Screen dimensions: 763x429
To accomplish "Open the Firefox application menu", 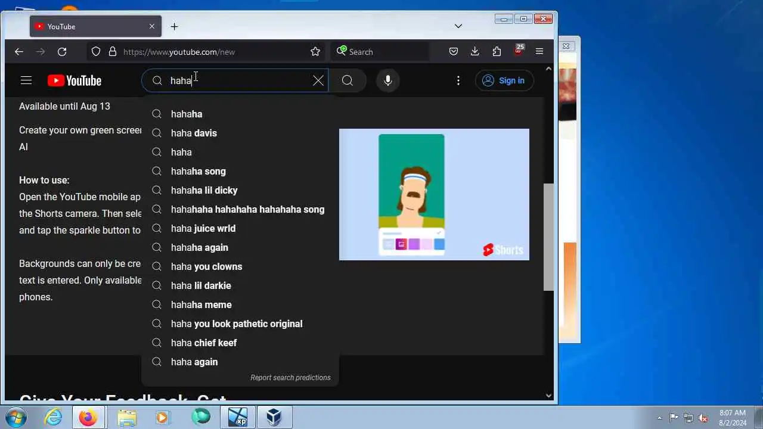I will tap(539, 52).
